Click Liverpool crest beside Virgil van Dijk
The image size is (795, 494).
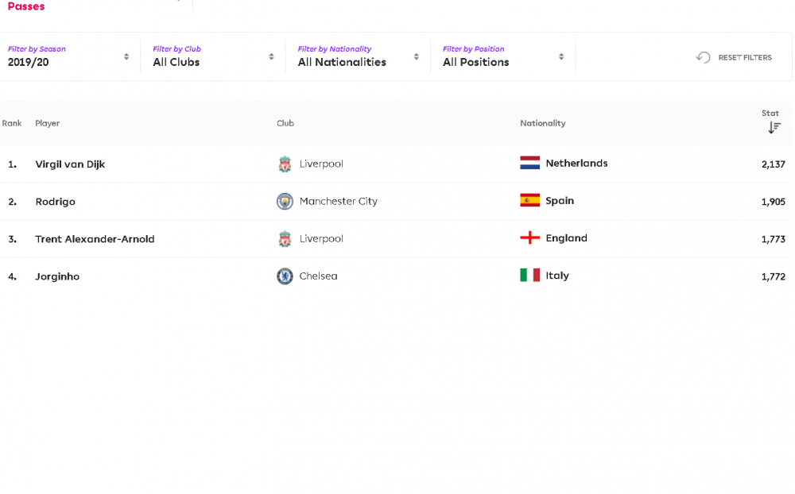point(285,164)
